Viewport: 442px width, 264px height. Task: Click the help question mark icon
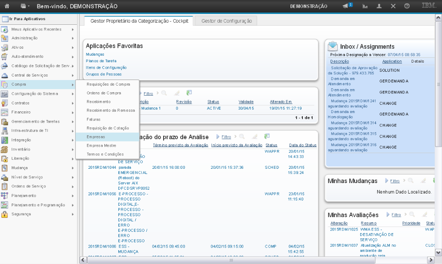tap(407, 6)
